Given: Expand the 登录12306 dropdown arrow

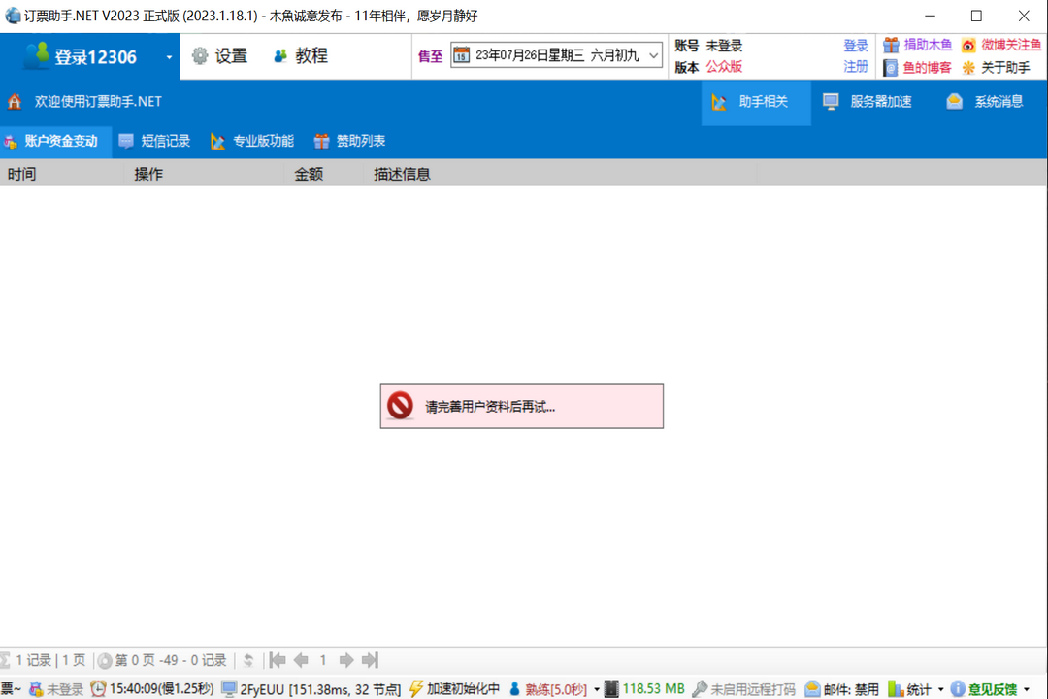Looking at the screenshot, I should (170, 55).
